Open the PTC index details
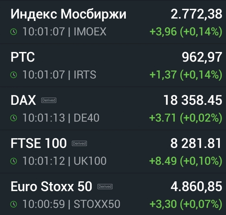The image size is (226, 215). 23,57
